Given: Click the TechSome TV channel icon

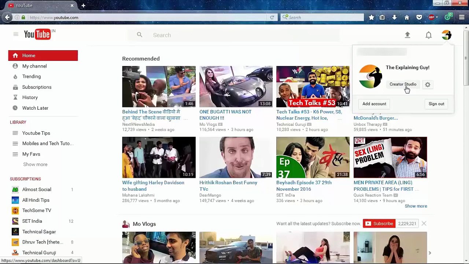Looking at the screenshot, I should pos(15,210).
